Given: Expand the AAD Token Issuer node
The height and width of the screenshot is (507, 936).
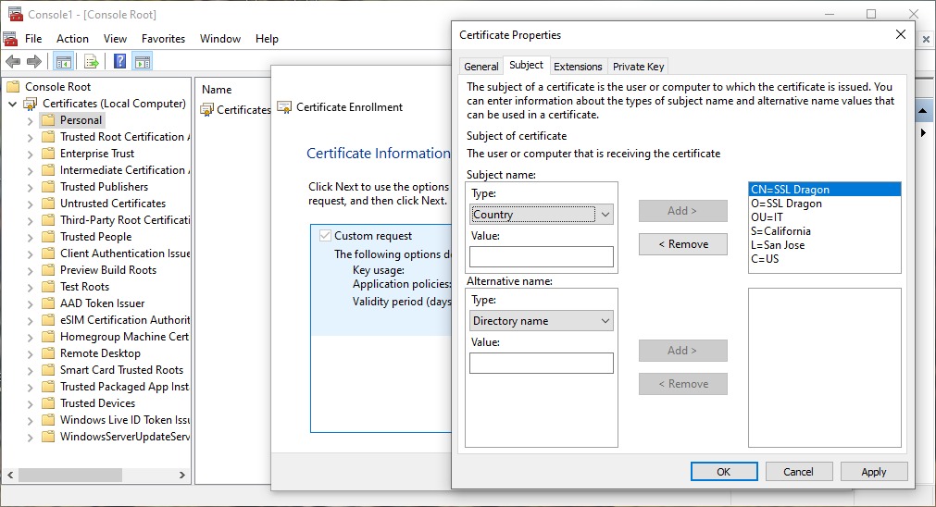Looking at the screenshot, I should [30, 304].
